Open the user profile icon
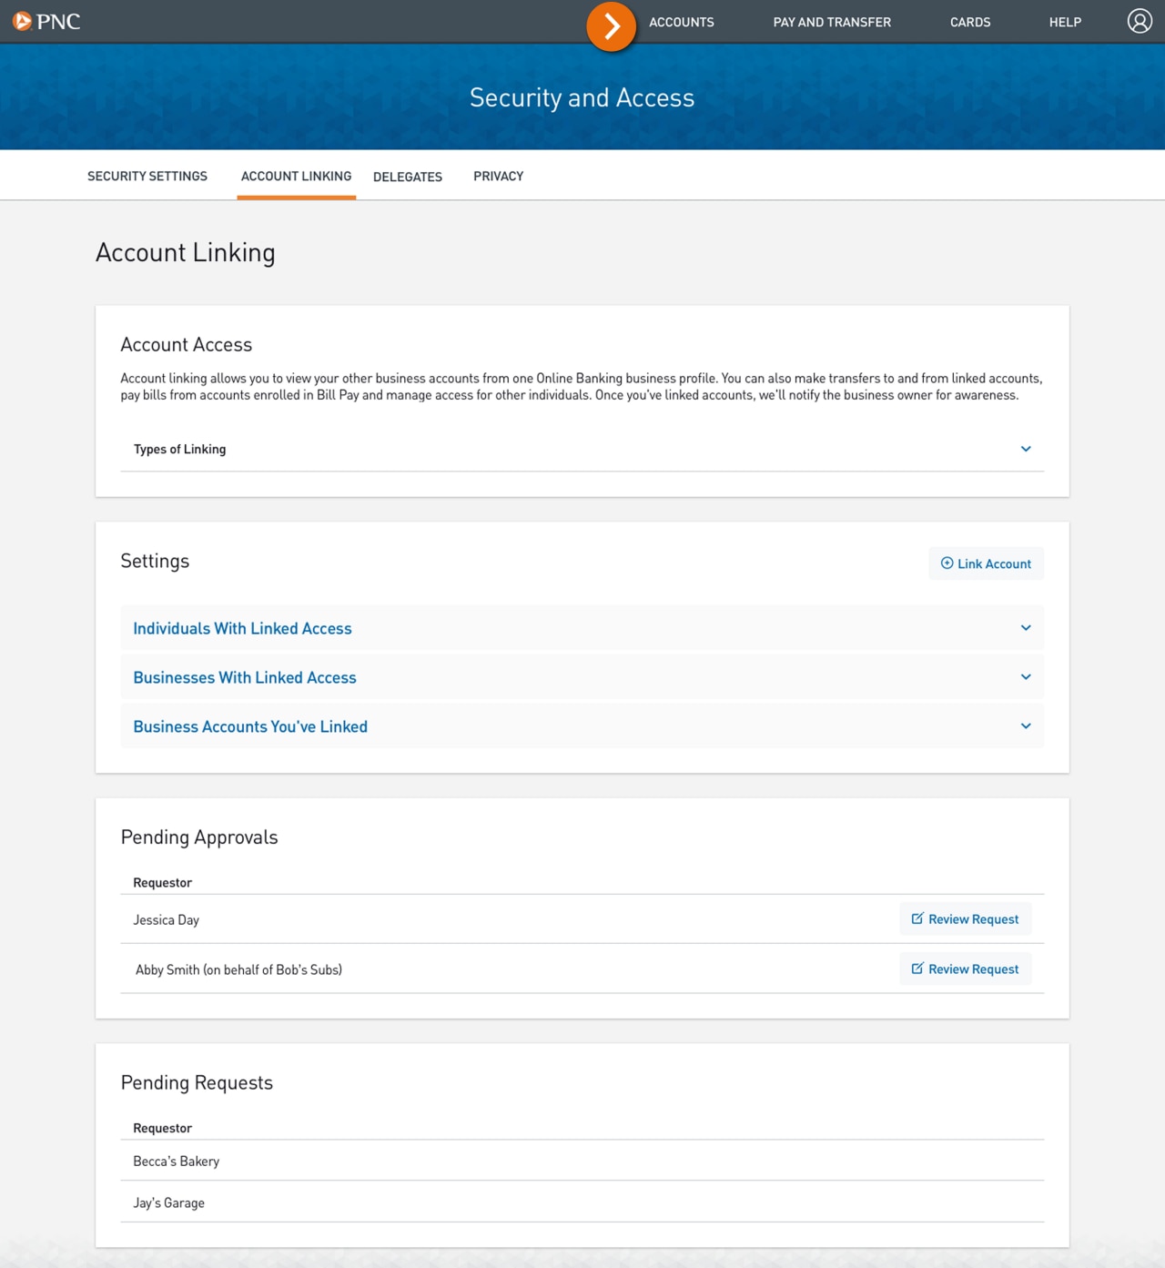The width and height of the screenshot is (1165, 1268). point(1139,21)
